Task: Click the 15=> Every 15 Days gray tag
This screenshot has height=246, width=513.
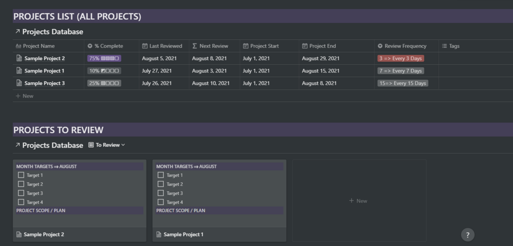Action: pyautogui.click(x=402, y=83)
